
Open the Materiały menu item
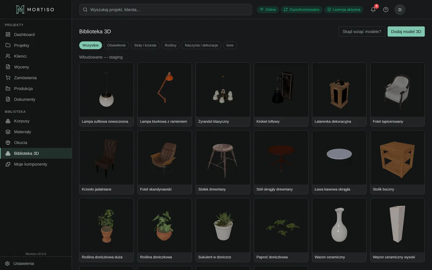coord(36,132)
